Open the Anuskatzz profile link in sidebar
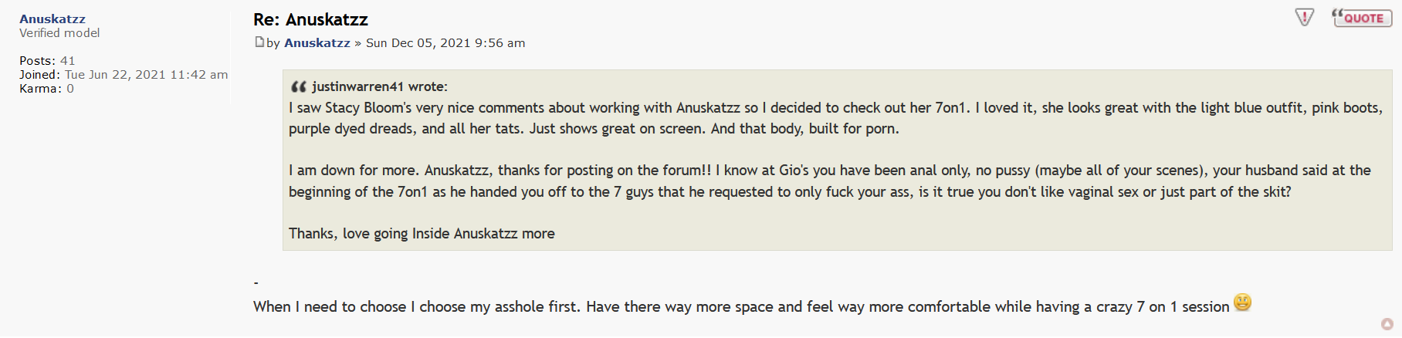Viewport: 1402px width, 338px height. (x=52, y=19)
